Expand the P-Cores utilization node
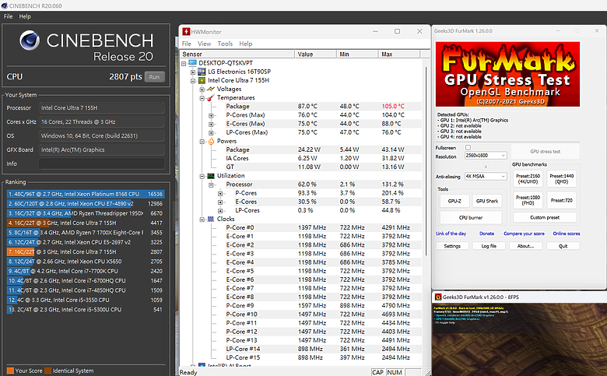The width and height of the screenshot is (607, 376). pyautogui.click(x=220, y=193)
